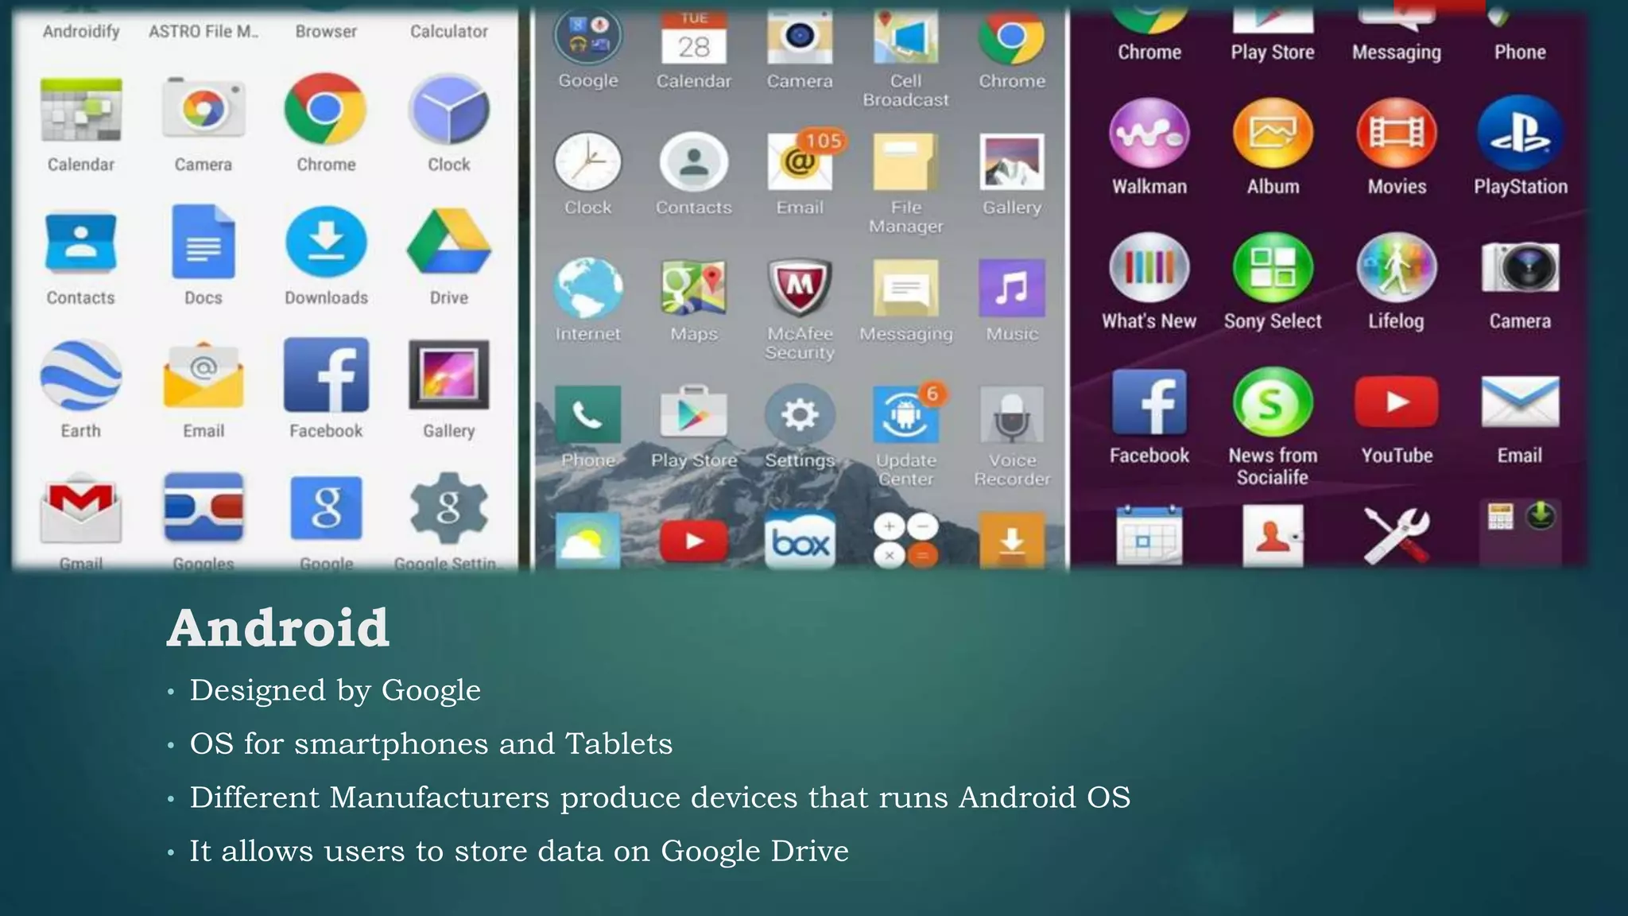The image size is (1628, 916).
Task: Open the Maps app icon
Action: [694, 288]
